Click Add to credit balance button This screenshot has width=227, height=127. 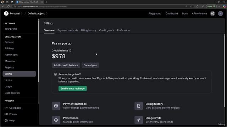point(66,65)
